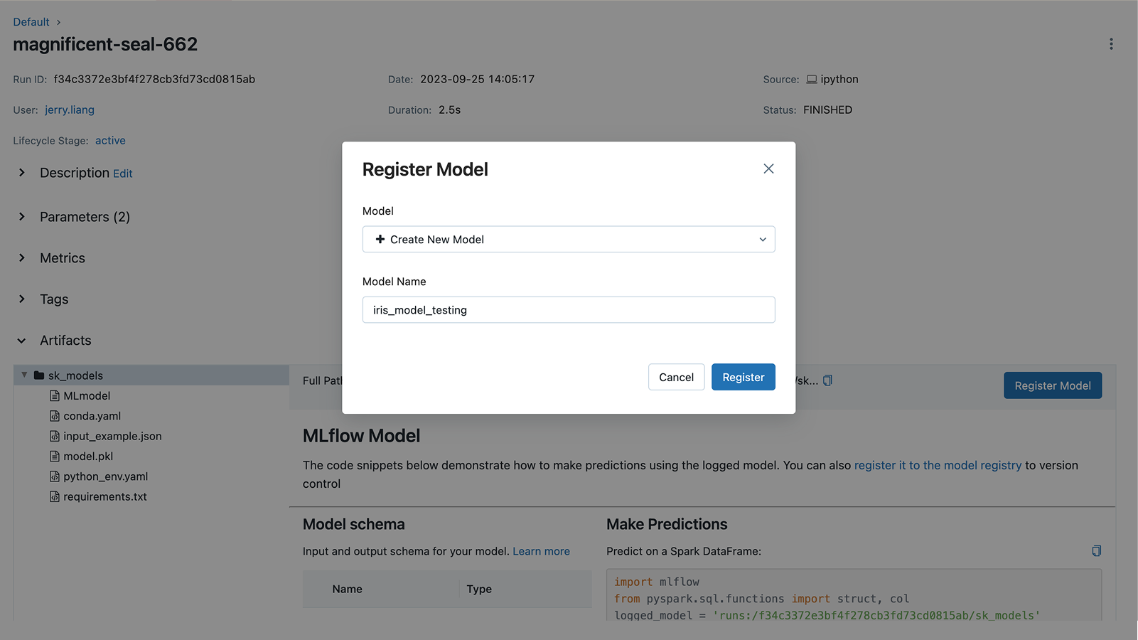Open the run options kebab menu
Viewport: 1138px width, 640px height.
(x=1111, y=43)
